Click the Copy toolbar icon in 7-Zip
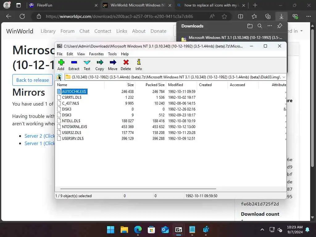Viewport: 316px width, 237px height. 100,65
